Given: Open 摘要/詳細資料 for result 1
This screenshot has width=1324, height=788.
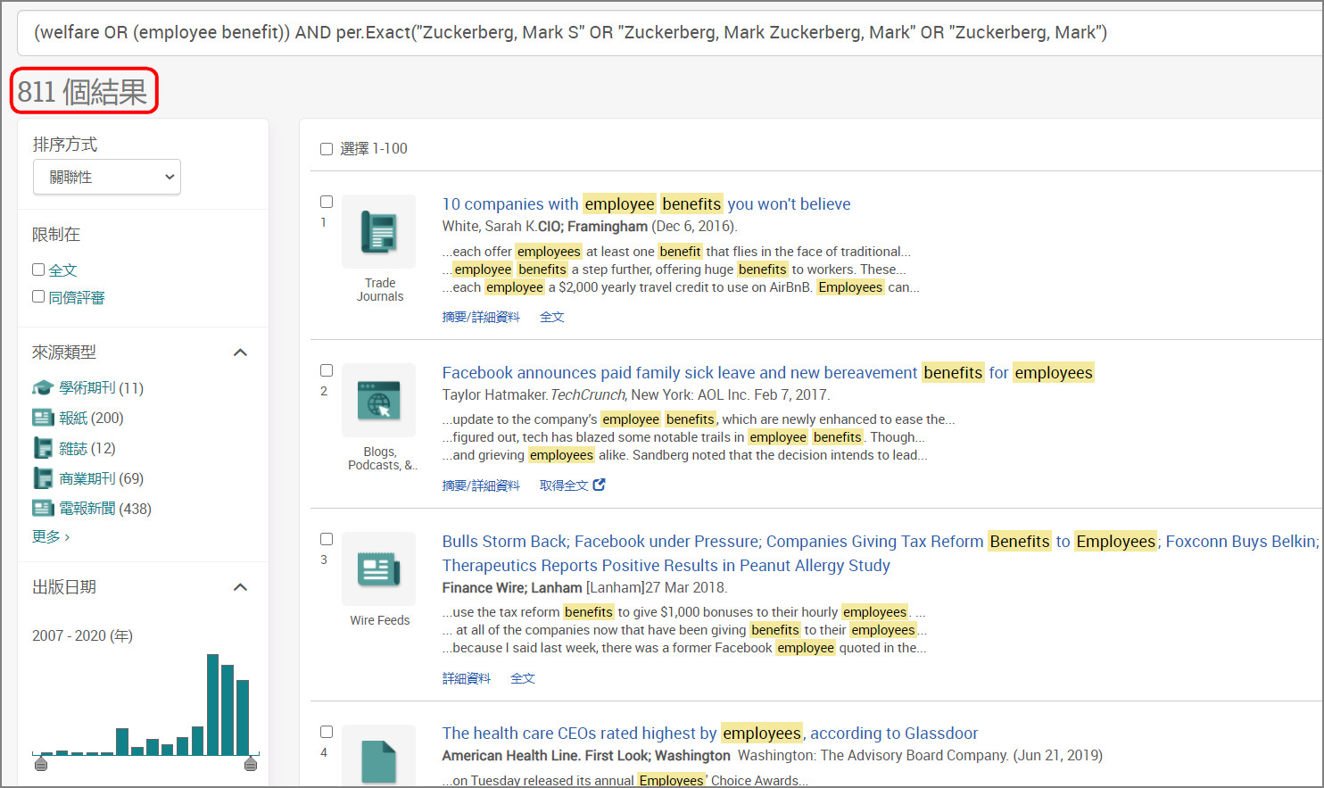Looking at the screenshot, I should (481, 317).
